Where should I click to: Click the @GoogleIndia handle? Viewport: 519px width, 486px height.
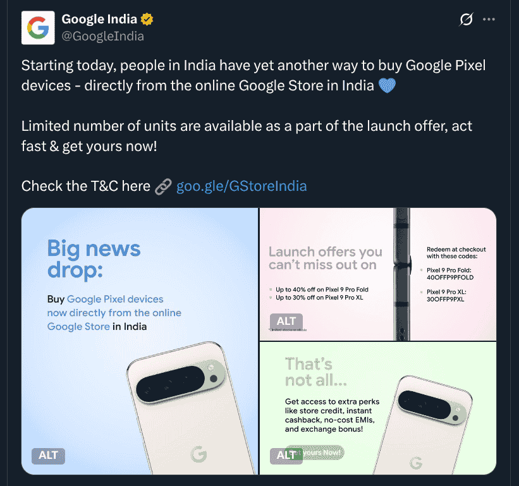pos(102,36)
